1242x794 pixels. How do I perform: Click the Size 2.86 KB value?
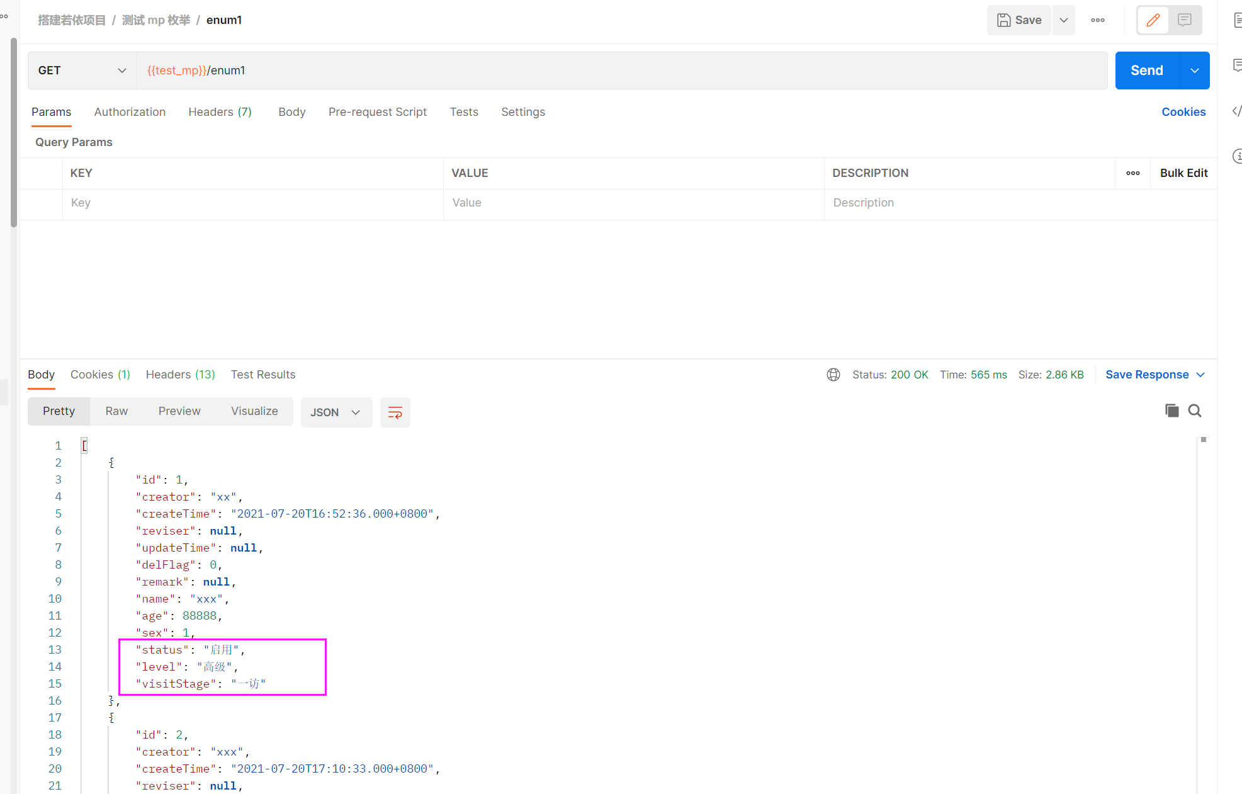coord(1064,375)
